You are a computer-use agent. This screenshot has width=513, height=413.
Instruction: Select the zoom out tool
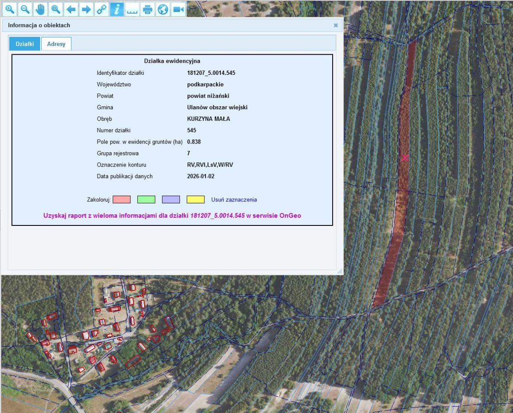point(25,9)
